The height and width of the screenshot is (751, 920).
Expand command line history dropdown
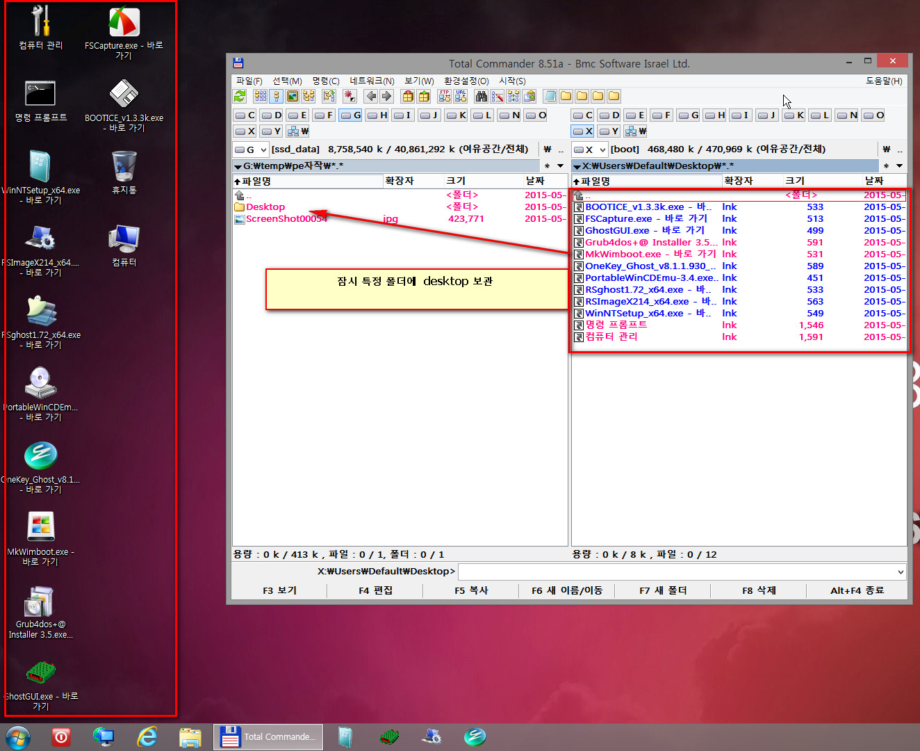[x=901, y=572]
